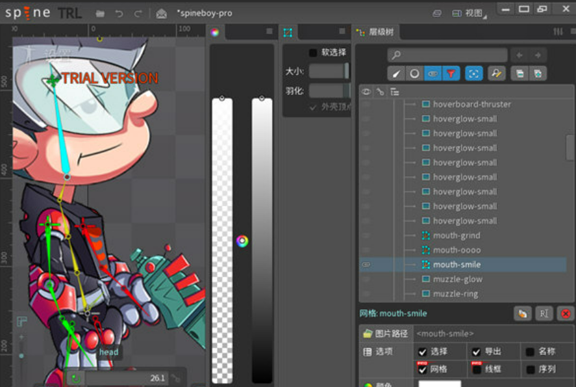
Task: Click the rename RI button
Action: click(544, 314)
